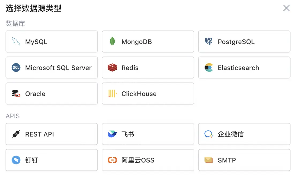The width and height of the screenshot is (294, 176).
Task: Click the 钉钉 blue circle icon
Action: pos(16,160)
